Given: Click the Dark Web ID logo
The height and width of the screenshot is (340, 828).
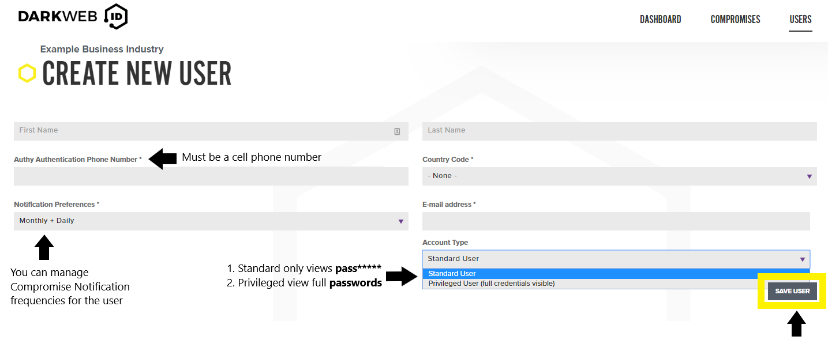Looking at the screenshot, I should point(73,17).
